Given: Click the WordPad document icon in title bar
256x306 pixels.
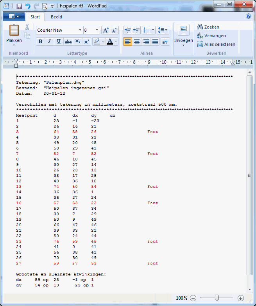Looking at the screenshot, I should (x=6, y=6).
